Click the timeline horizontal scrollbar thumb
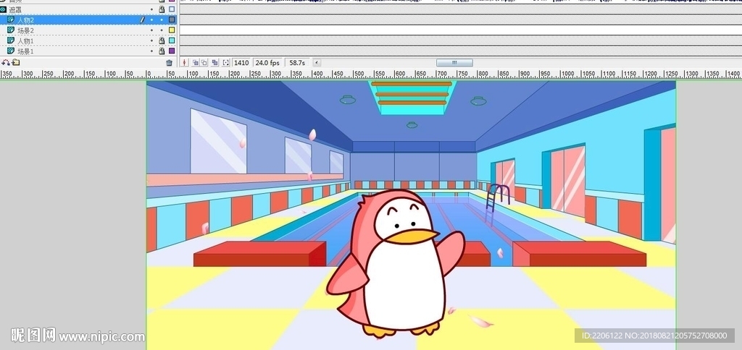This screenshot has width=742, height=350. [454, 62]
